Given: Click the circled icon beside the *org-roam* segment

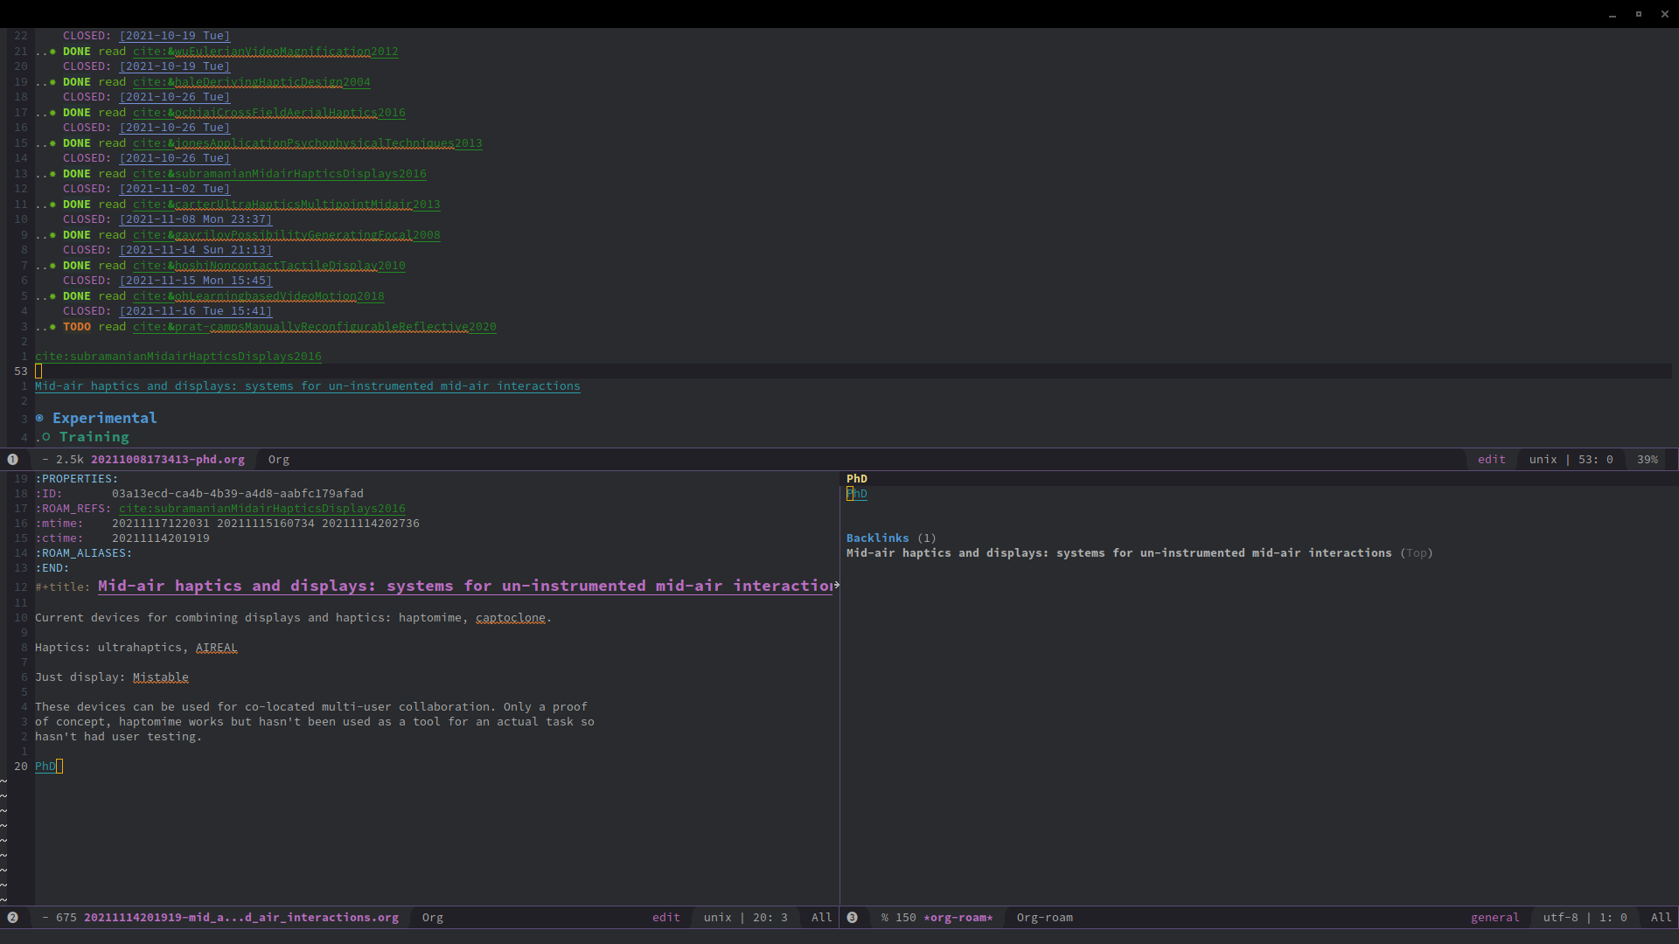Looking at the screenshot, I should pos(853,918).
